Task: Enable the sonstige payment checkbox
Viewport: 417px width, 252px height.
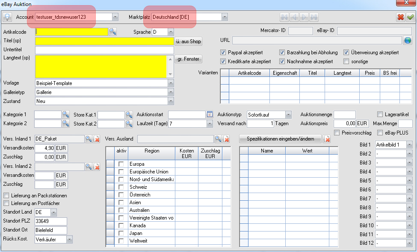Action: point(346,62)
